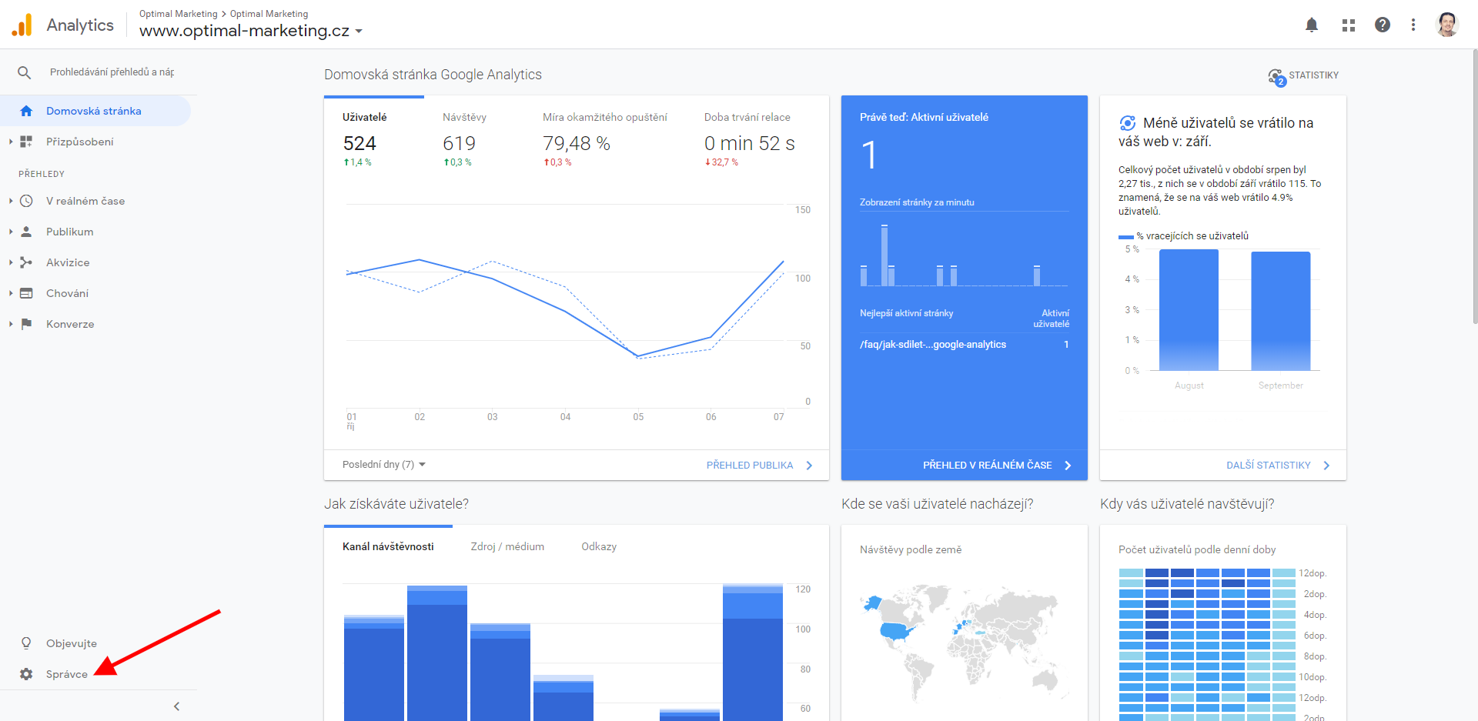Expand the Přizpůsobení section
The width and height of the screenshot is (1478, 721).
tap(11, 142)
